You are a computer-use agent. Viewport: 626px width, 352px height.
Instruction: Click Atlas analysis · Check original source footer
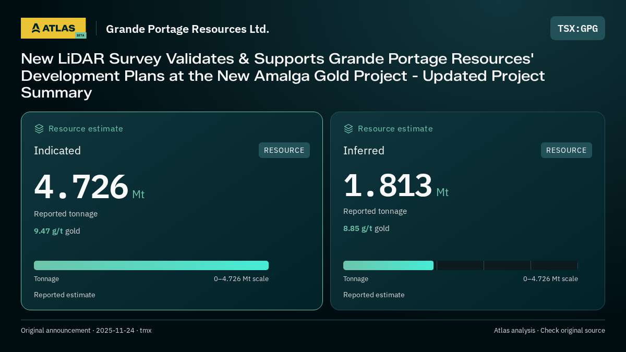(549, 331)
